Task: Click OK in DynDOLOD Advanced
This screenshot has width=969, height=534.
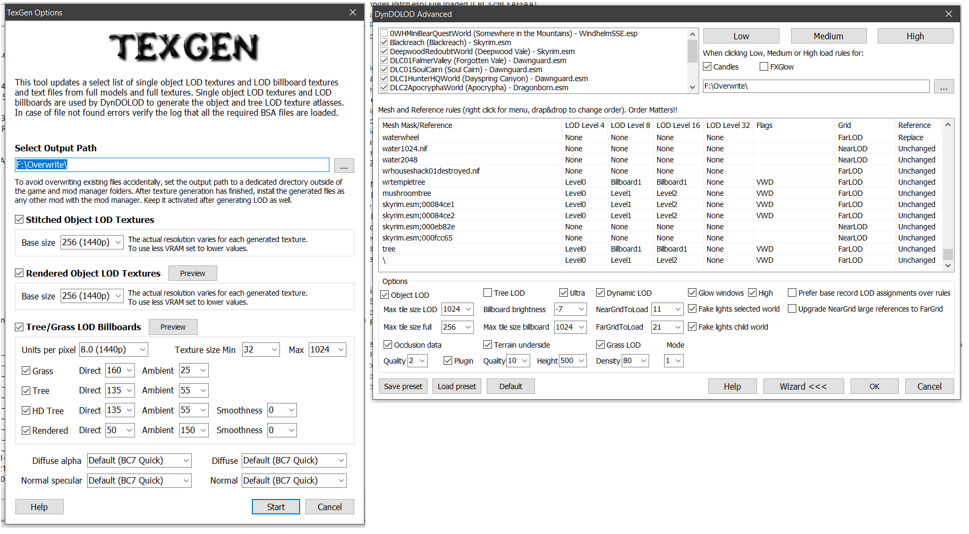Action: pyautogui.click(x=874, y=386)
